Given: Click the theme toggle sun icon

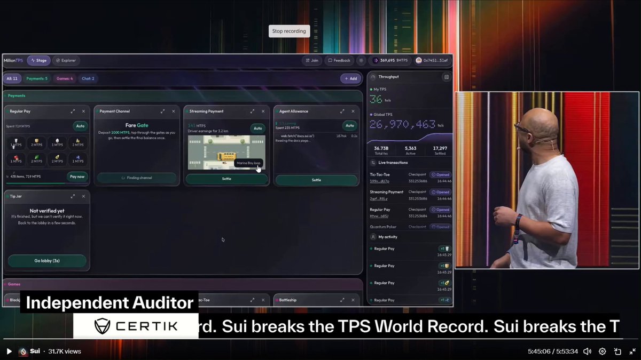Looking at the screenshot, I should pos(361,60).
